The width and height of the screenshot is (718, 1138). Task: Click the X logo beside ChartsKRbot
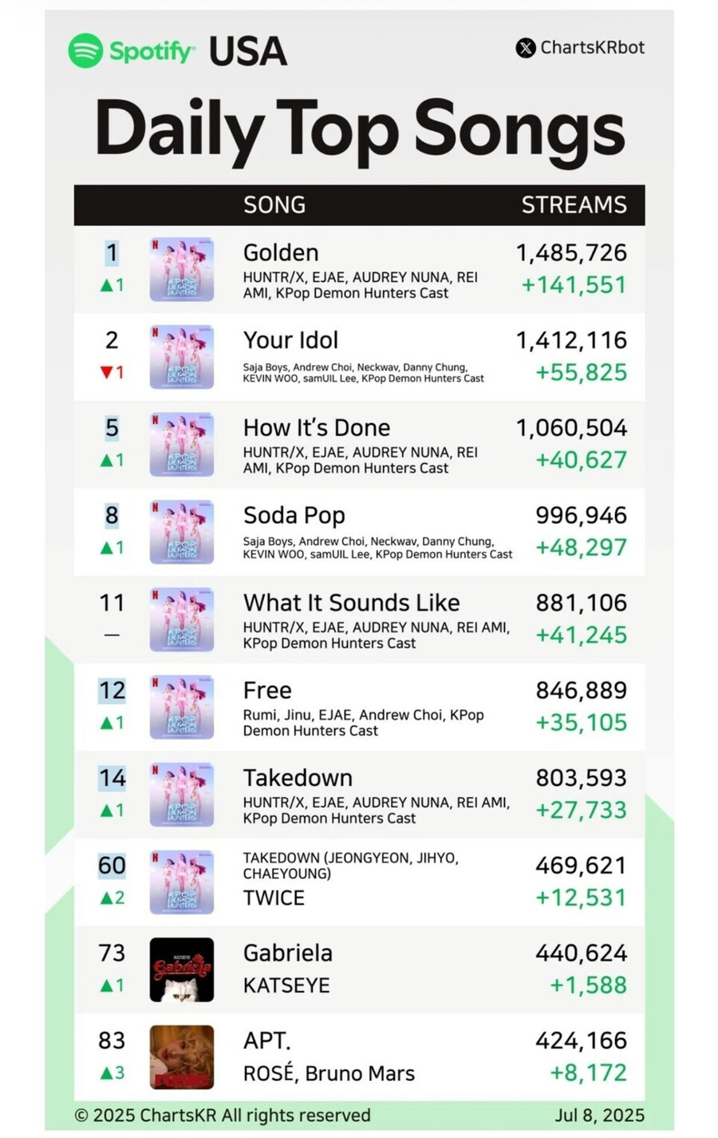coord(526,48)
